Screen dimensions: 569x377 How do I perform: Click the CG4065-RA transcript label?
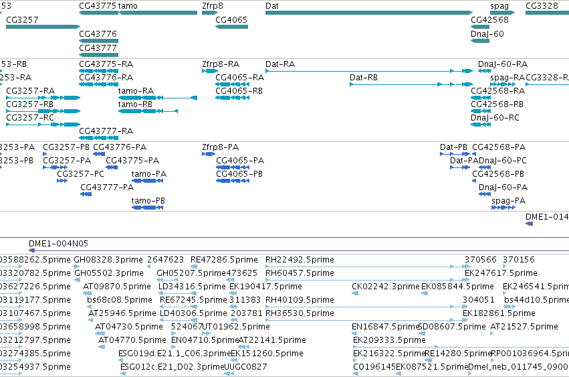point(239,78)
